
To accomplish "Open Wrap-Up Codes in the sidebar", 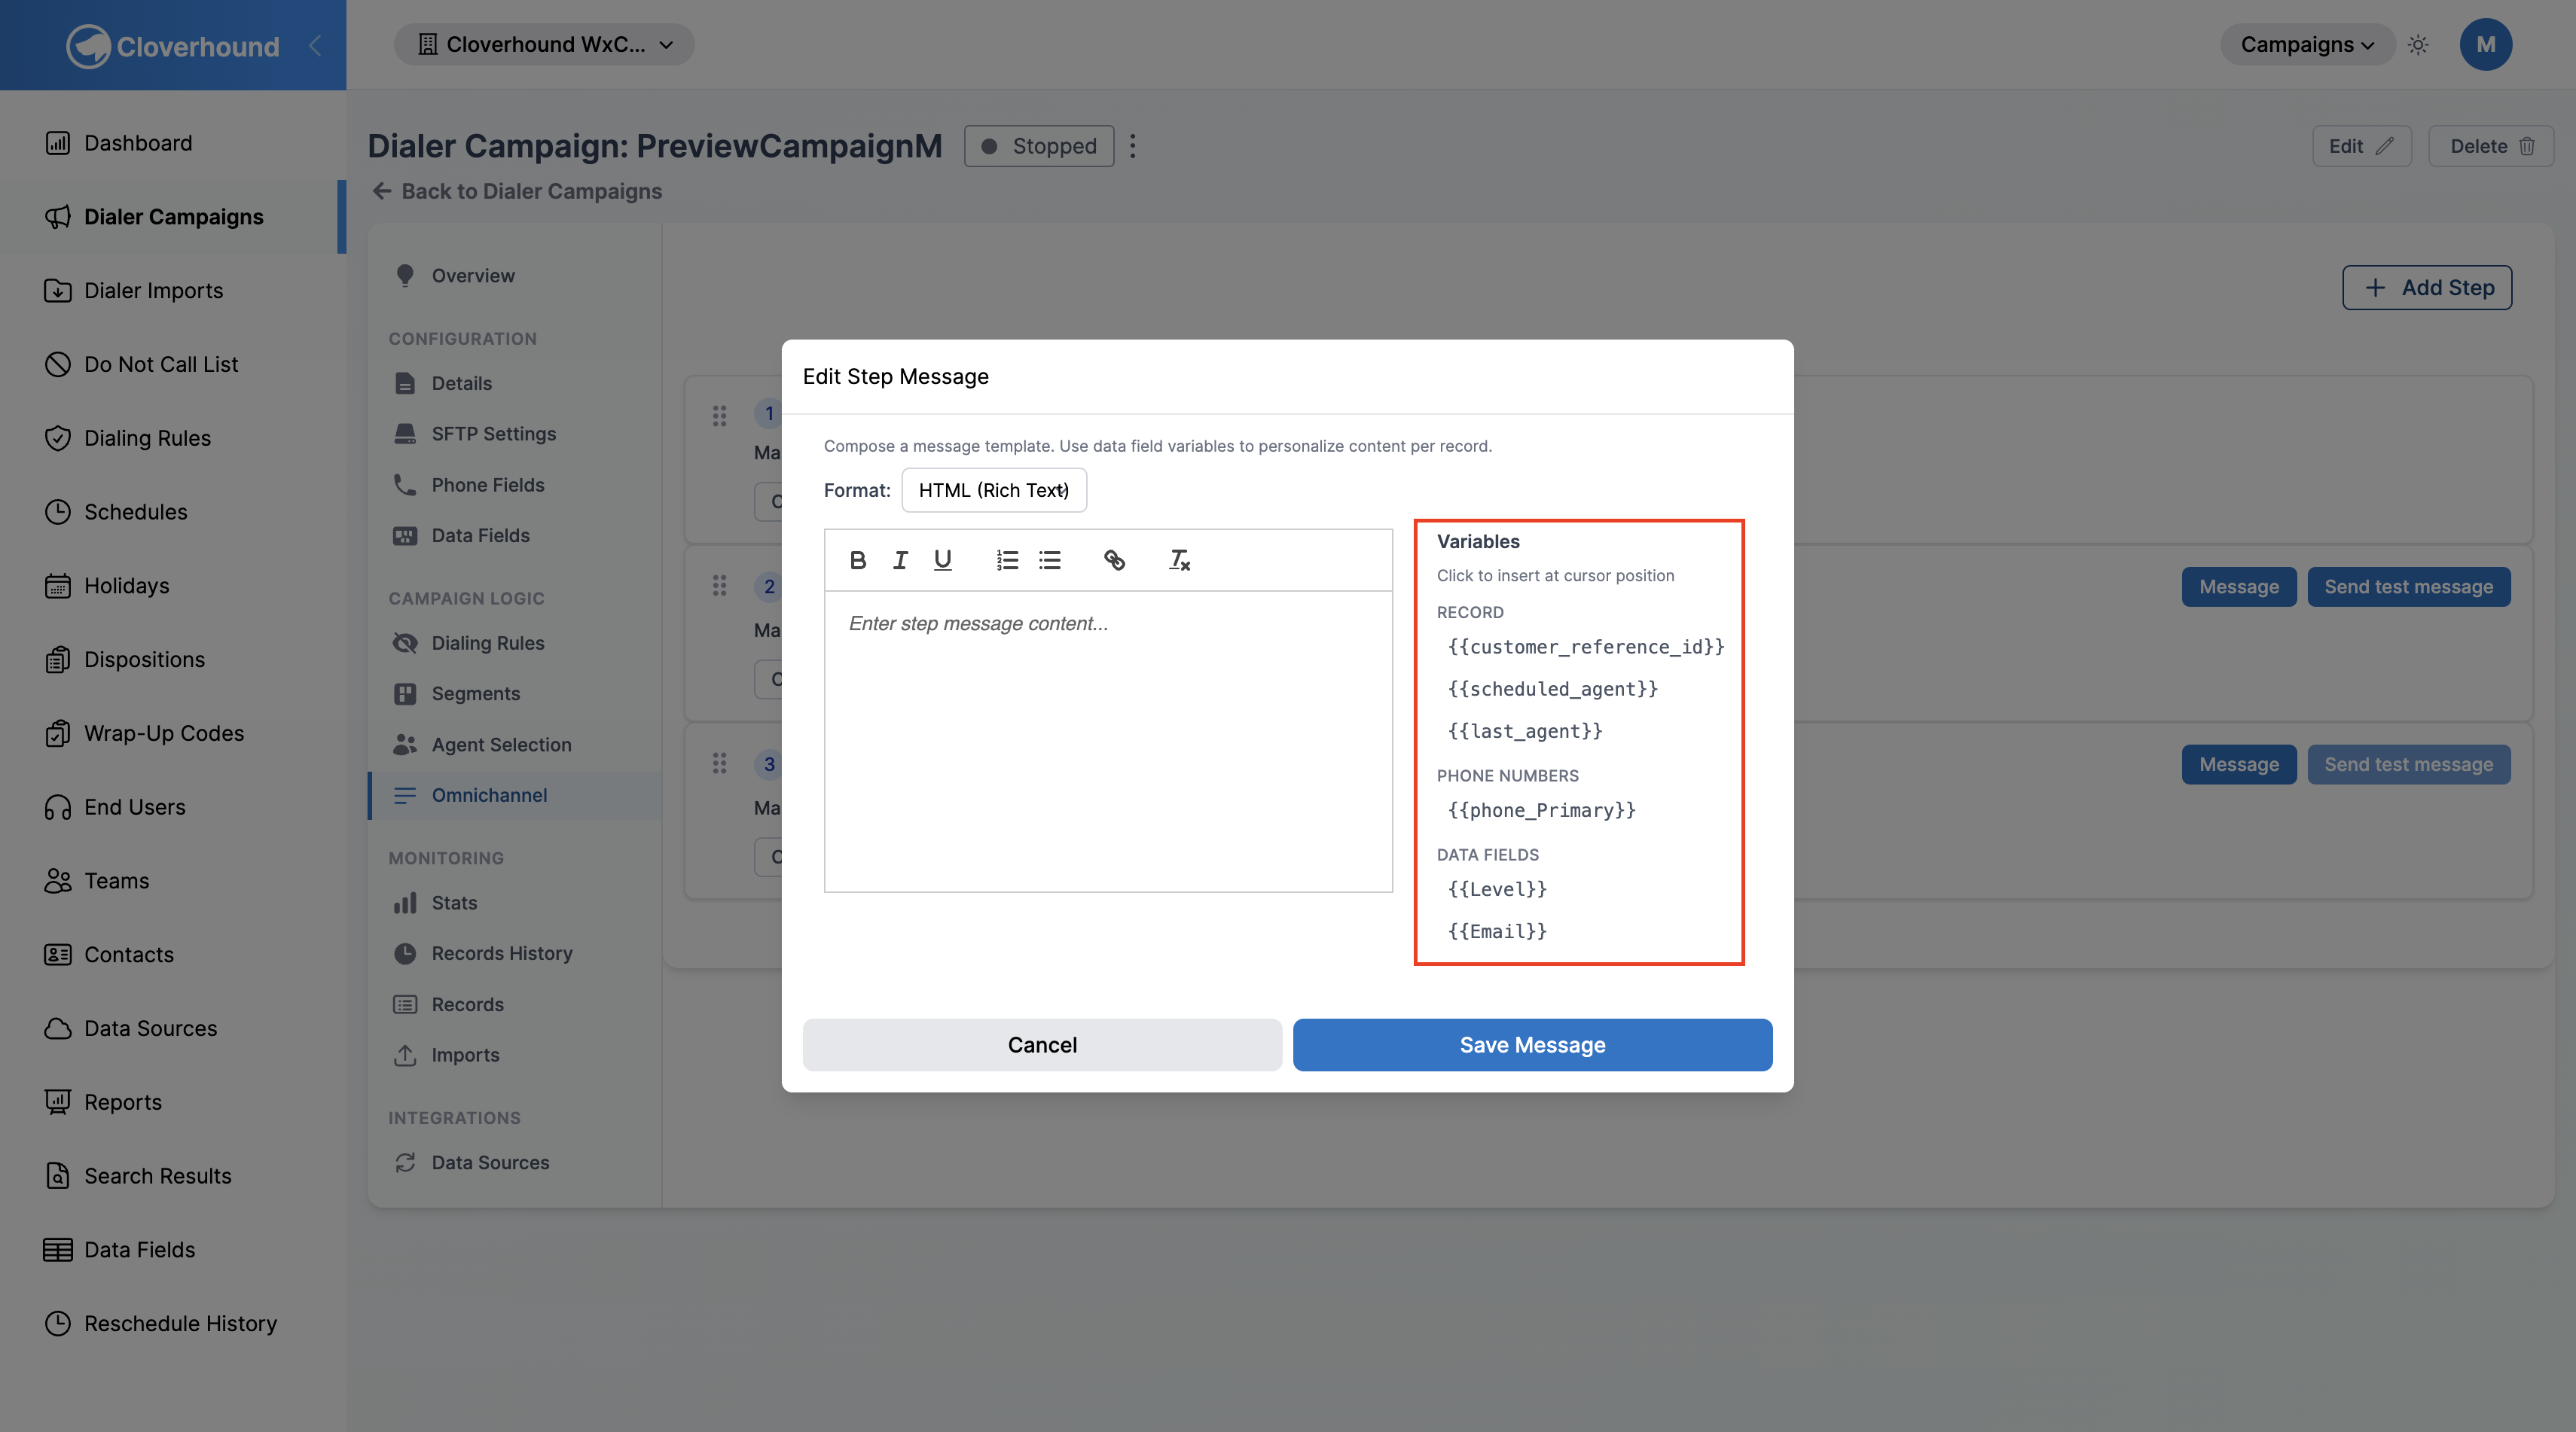I will [x=172, y=733].
